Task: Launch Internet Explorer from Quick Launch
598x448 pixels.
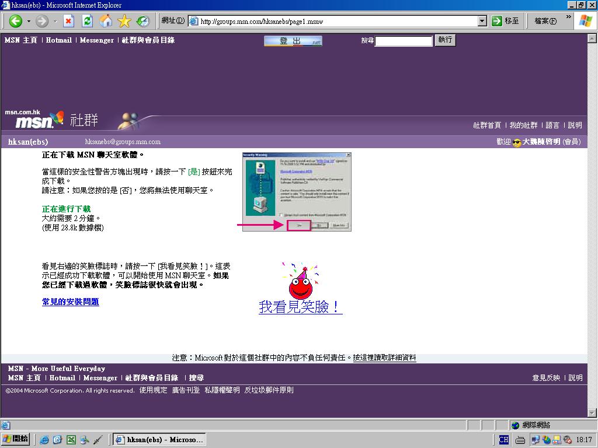Action: tap(44, 440)
